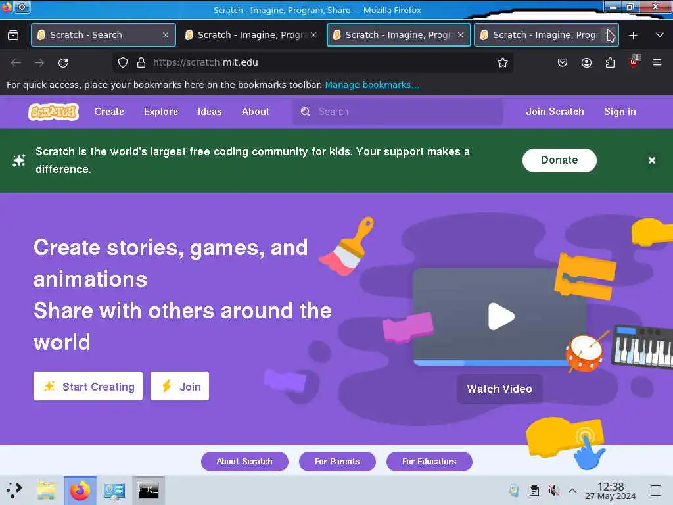Click the Scratch logo in the navigation bar
The image size is (673, 505).
54,112
